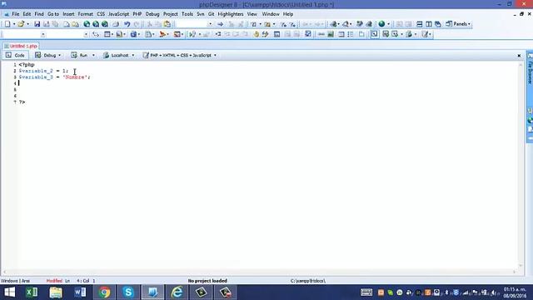Click No project loaded in status bar

[207, 281]
